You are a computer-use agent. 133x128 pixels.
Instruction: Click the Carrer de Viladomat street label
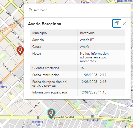[x=9, y=70]
